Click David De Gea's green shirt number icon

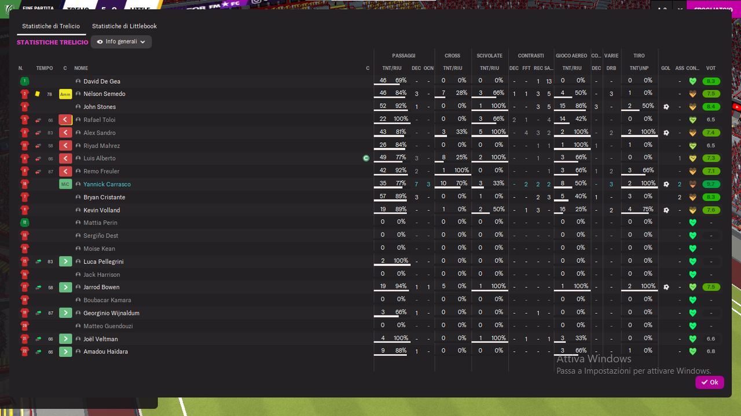pos(24,81)
